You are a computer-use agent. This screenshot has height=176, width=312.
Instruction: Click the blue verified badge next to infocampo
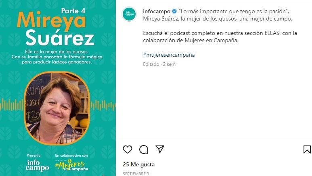tap(174, 12)
